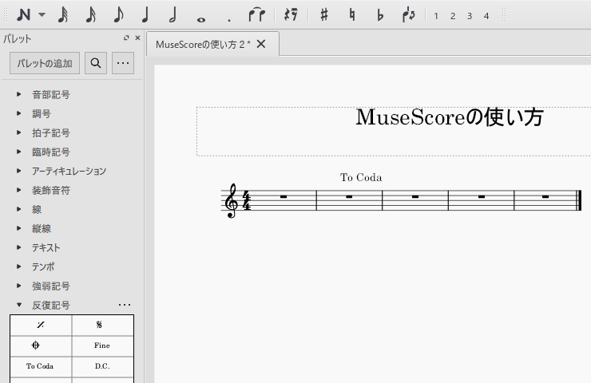Toggle augmentation dot

pos(228,20)
